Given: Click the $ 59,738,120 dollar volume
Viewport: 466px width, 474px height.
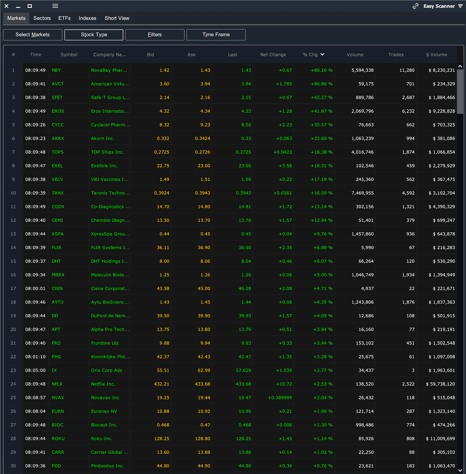Looking at the screenshot, I should 440,384.
